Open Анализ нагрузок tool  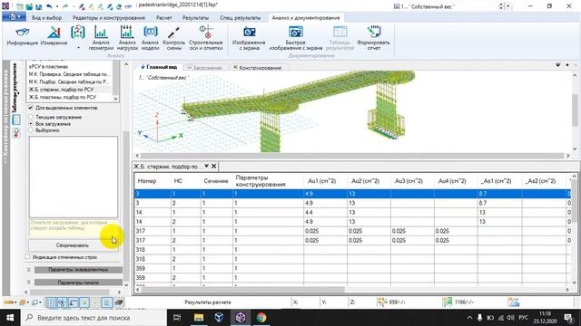click(127, 38)
